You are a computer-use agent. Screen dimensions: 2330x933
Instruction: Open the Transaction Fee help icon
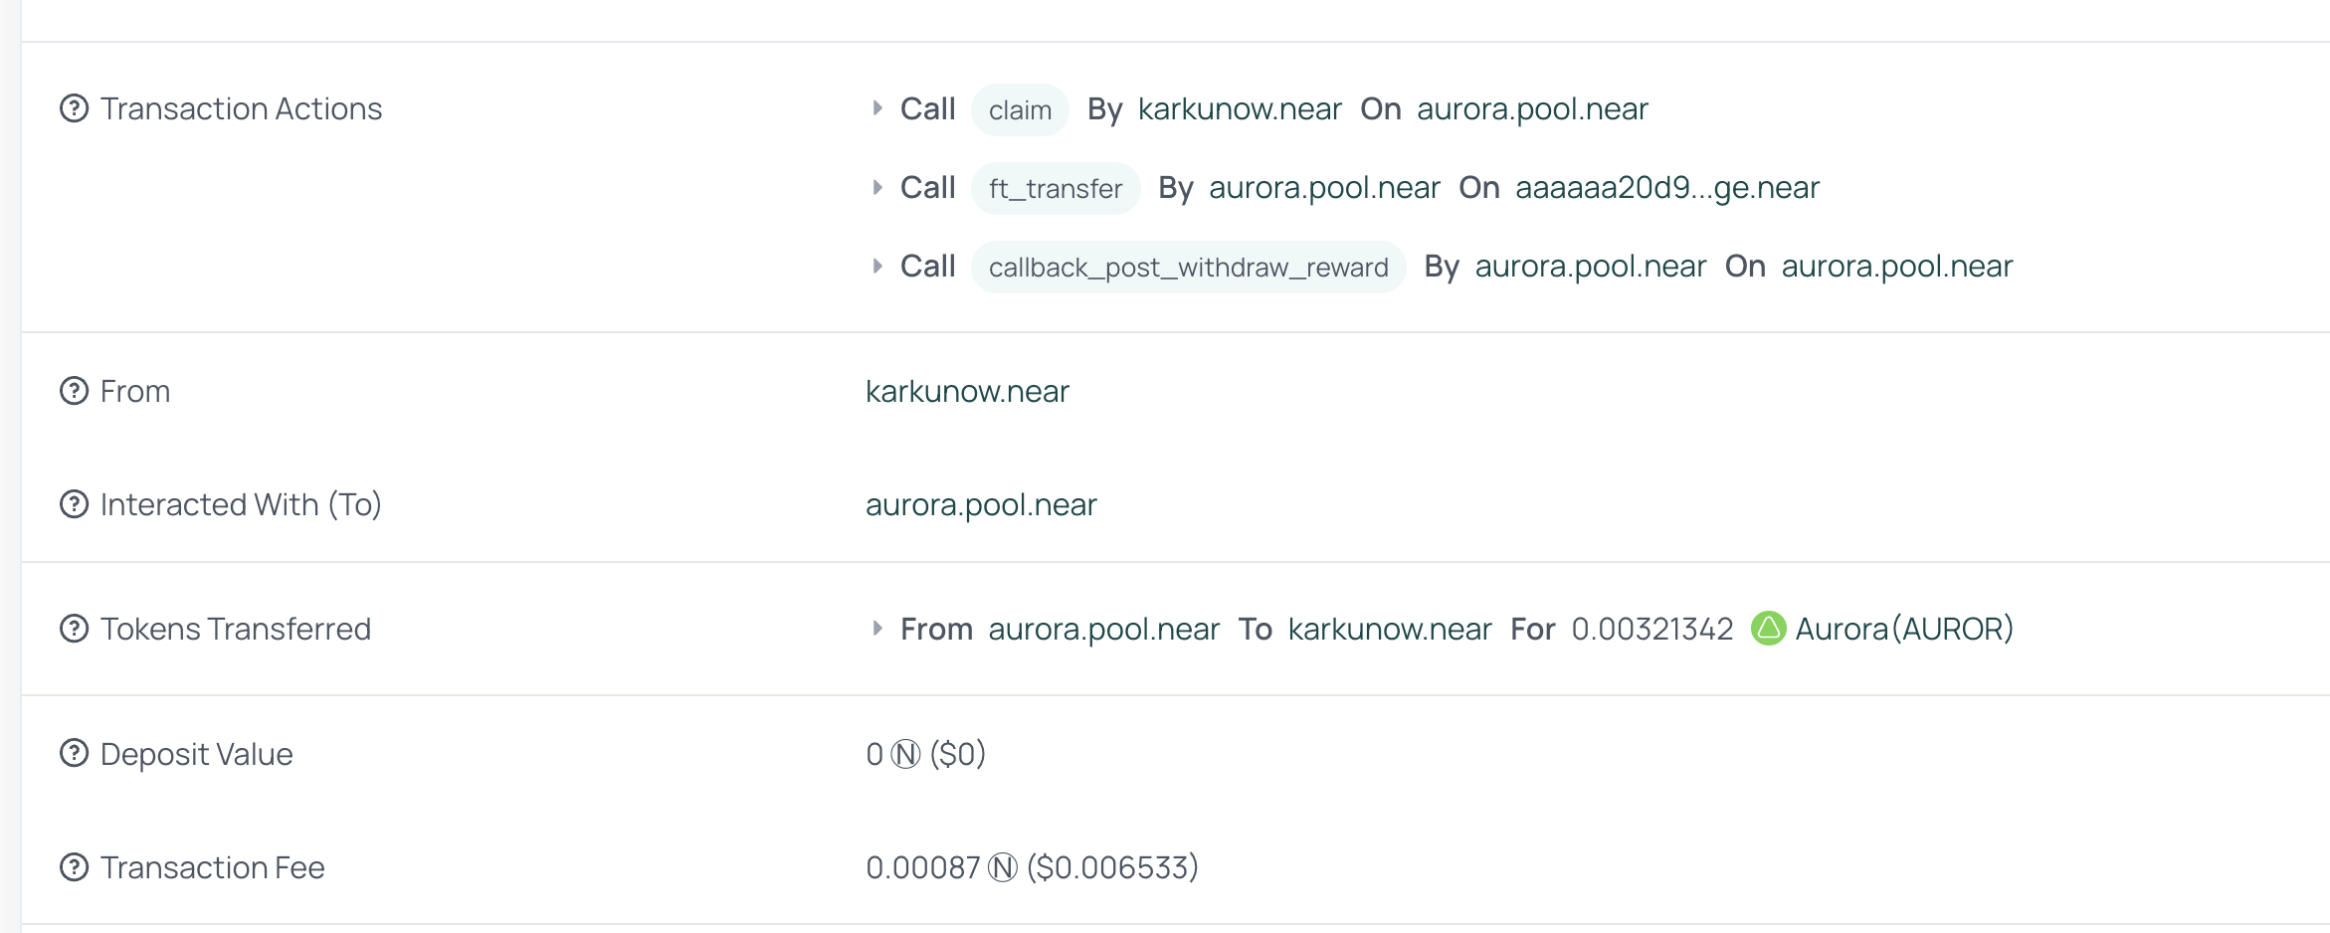(x=75, y=867)
